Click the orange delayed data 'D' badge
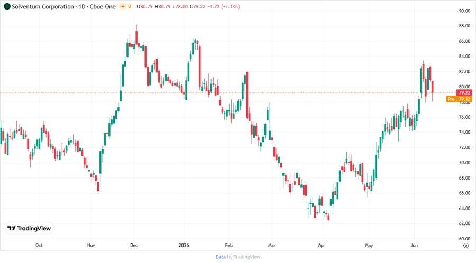 pyautogui.click(x=130, y=6)
